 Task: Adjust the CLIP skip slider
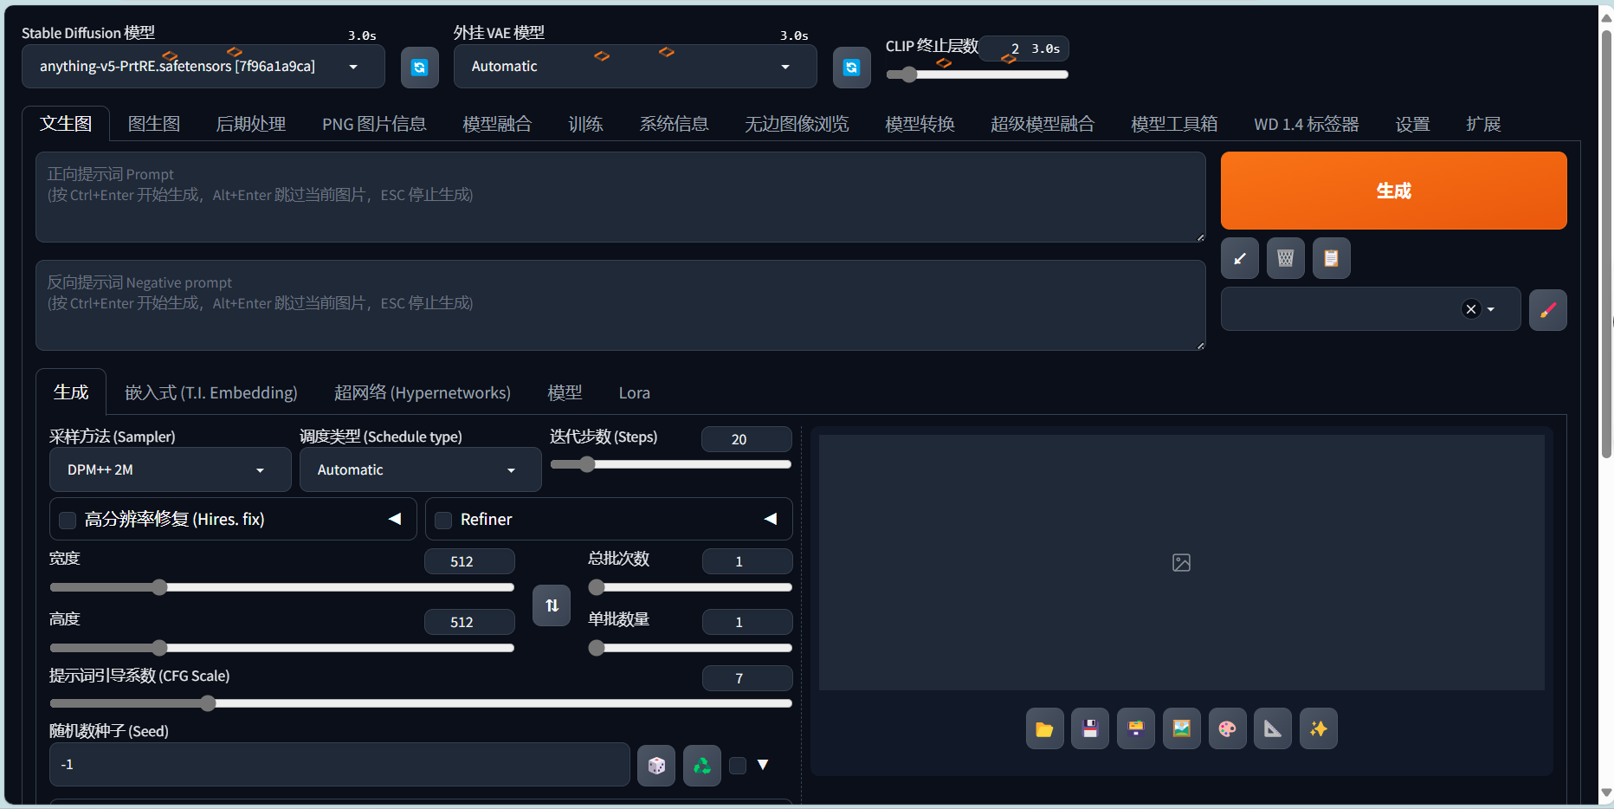point(977,74)
